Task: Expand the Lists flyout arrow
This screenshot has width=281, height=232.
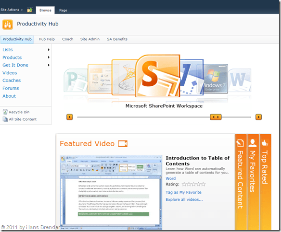Action: tap(49, 50)
